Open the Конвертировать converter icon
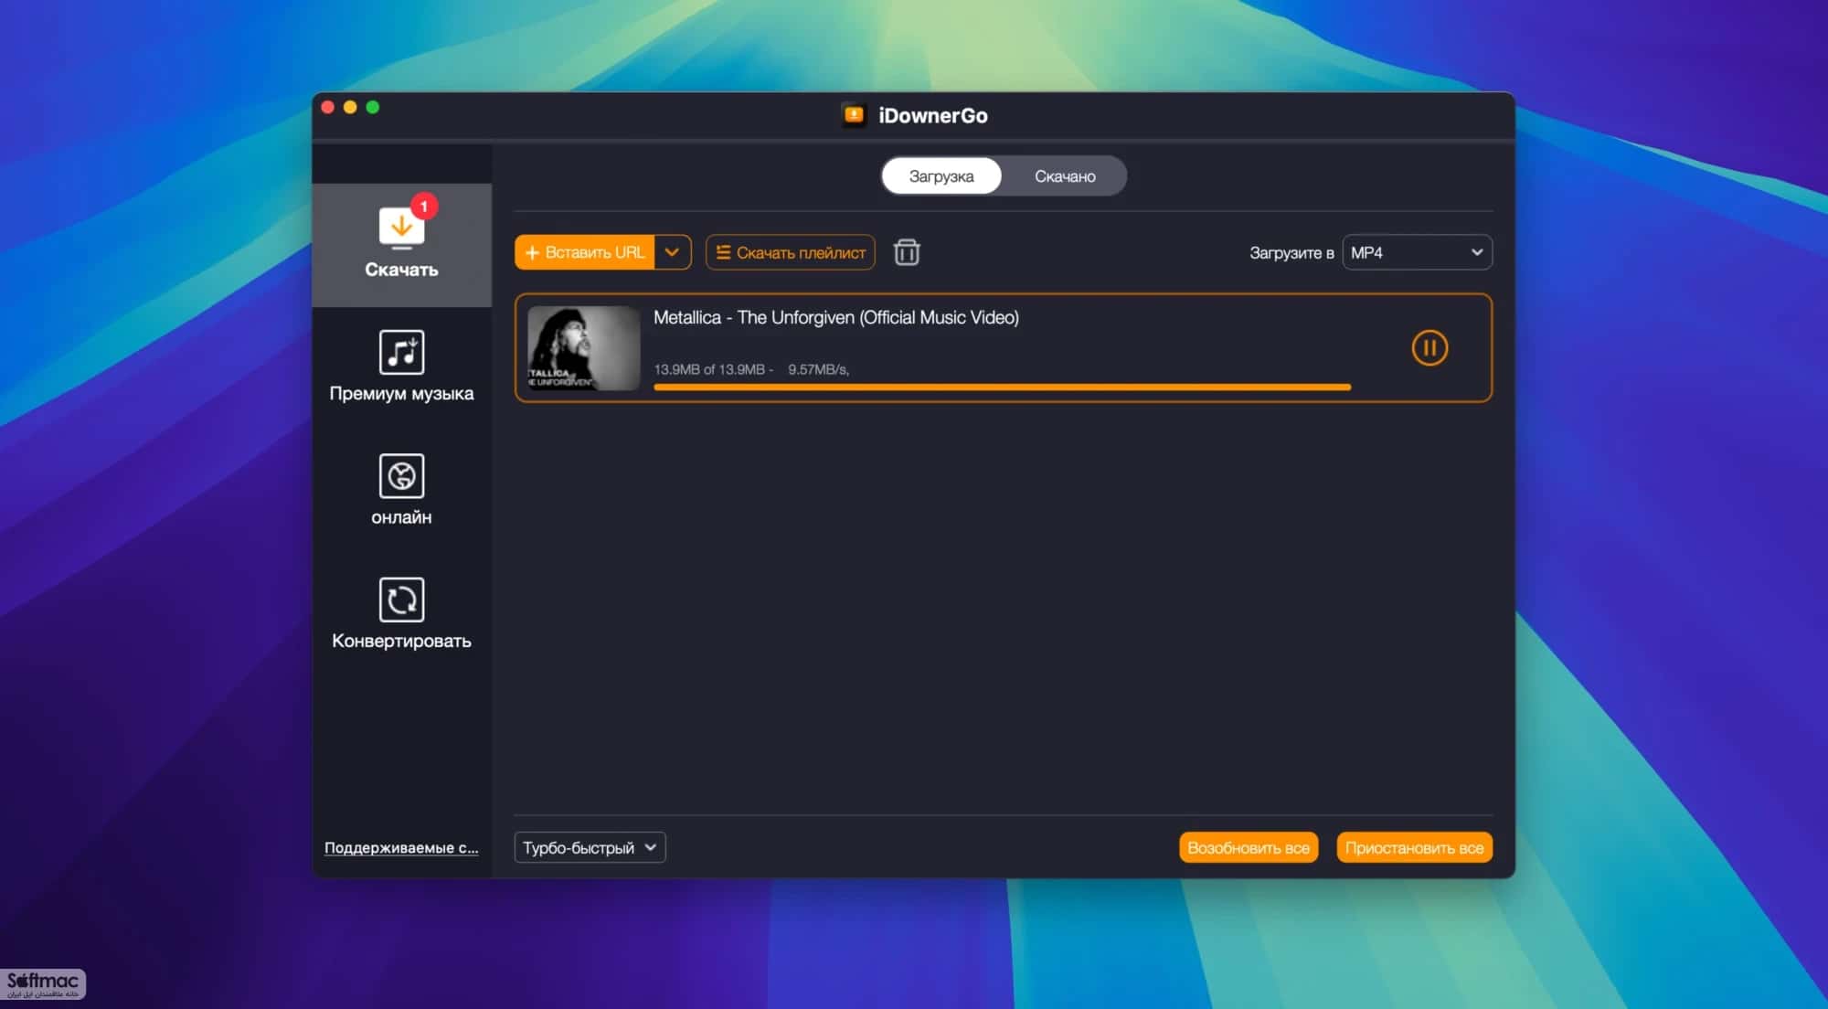Viewport: 1828px width, 1009px height. 401,600
